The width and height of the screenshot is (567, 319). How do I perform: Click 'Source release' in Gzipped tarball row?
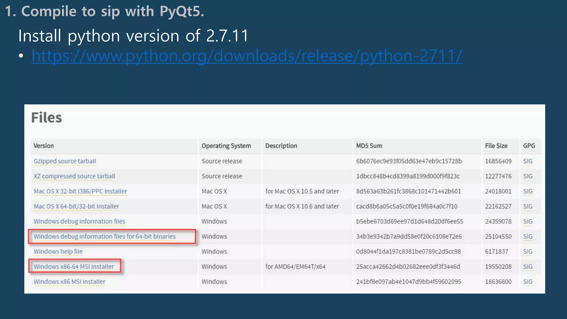pyautogui.click(x=222, y=161)
